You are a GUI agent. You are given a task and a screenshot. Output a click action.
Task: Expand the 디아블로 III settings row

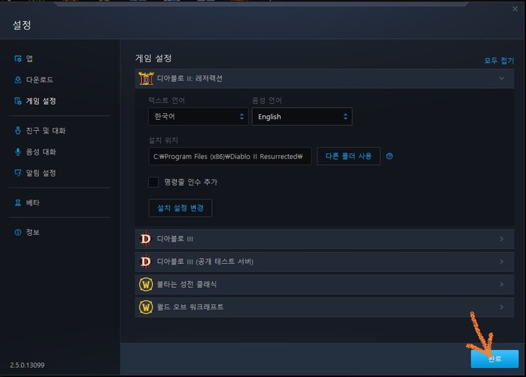[x=324, y=239]
